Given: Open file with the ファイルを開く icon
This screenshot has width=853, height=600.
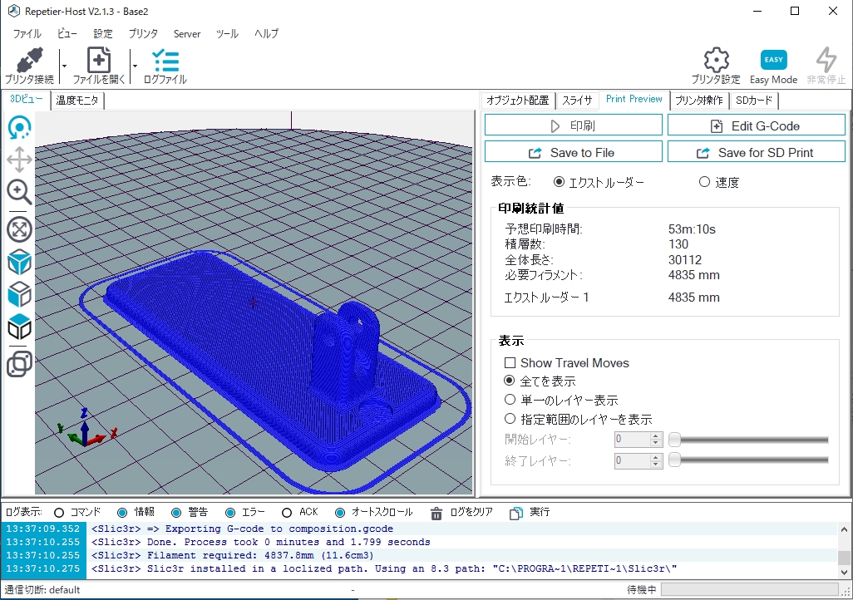Looking at the screenshot, I should point(99,60).
